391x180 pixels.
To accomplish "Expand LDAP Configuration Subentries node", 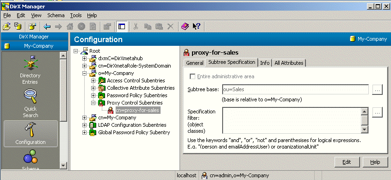I will (x=84, y=125).
